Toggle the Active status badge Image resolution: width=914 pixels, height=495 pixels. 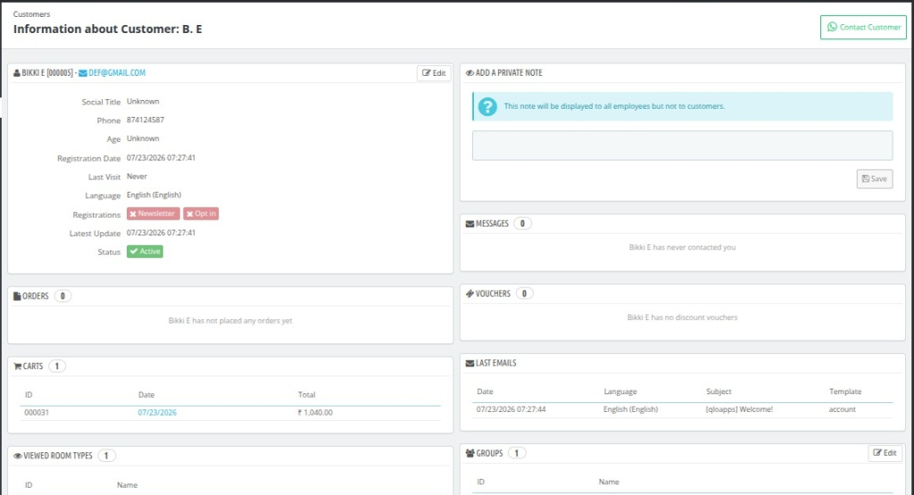click(x=145, y=252)
